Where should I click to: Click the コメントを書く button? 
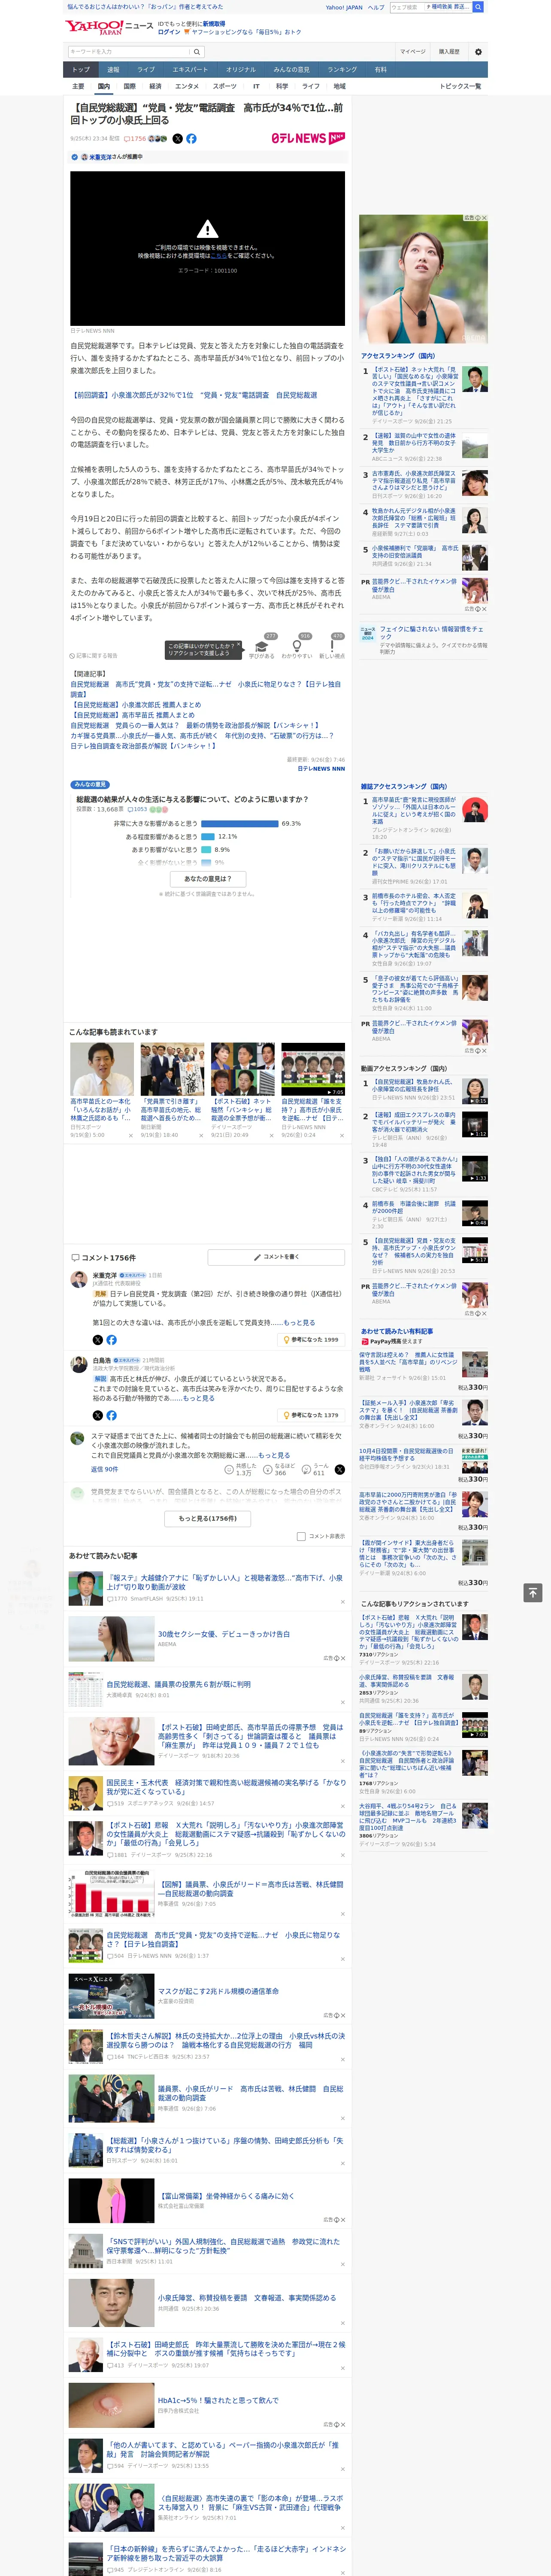pos(276,1257)
